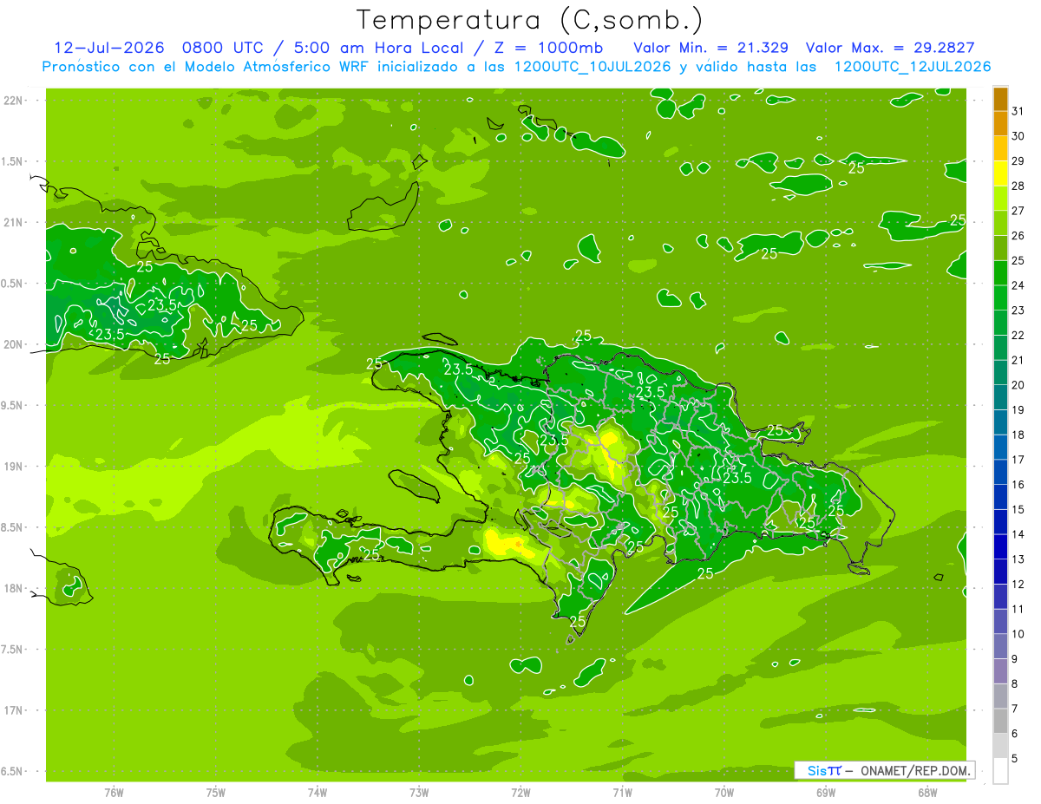Select legend swatch between 27 and 28
The image size is (1041, 804).
click(x=1000, y=199)
